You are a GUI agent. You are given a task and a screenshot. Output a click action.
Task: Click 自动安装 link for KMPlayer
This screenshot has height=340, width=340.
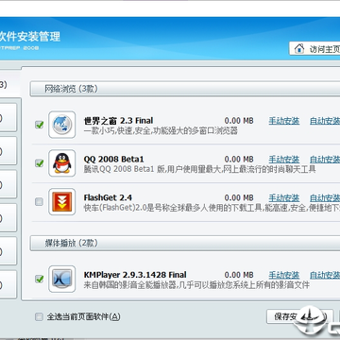[x=325, y=275]
